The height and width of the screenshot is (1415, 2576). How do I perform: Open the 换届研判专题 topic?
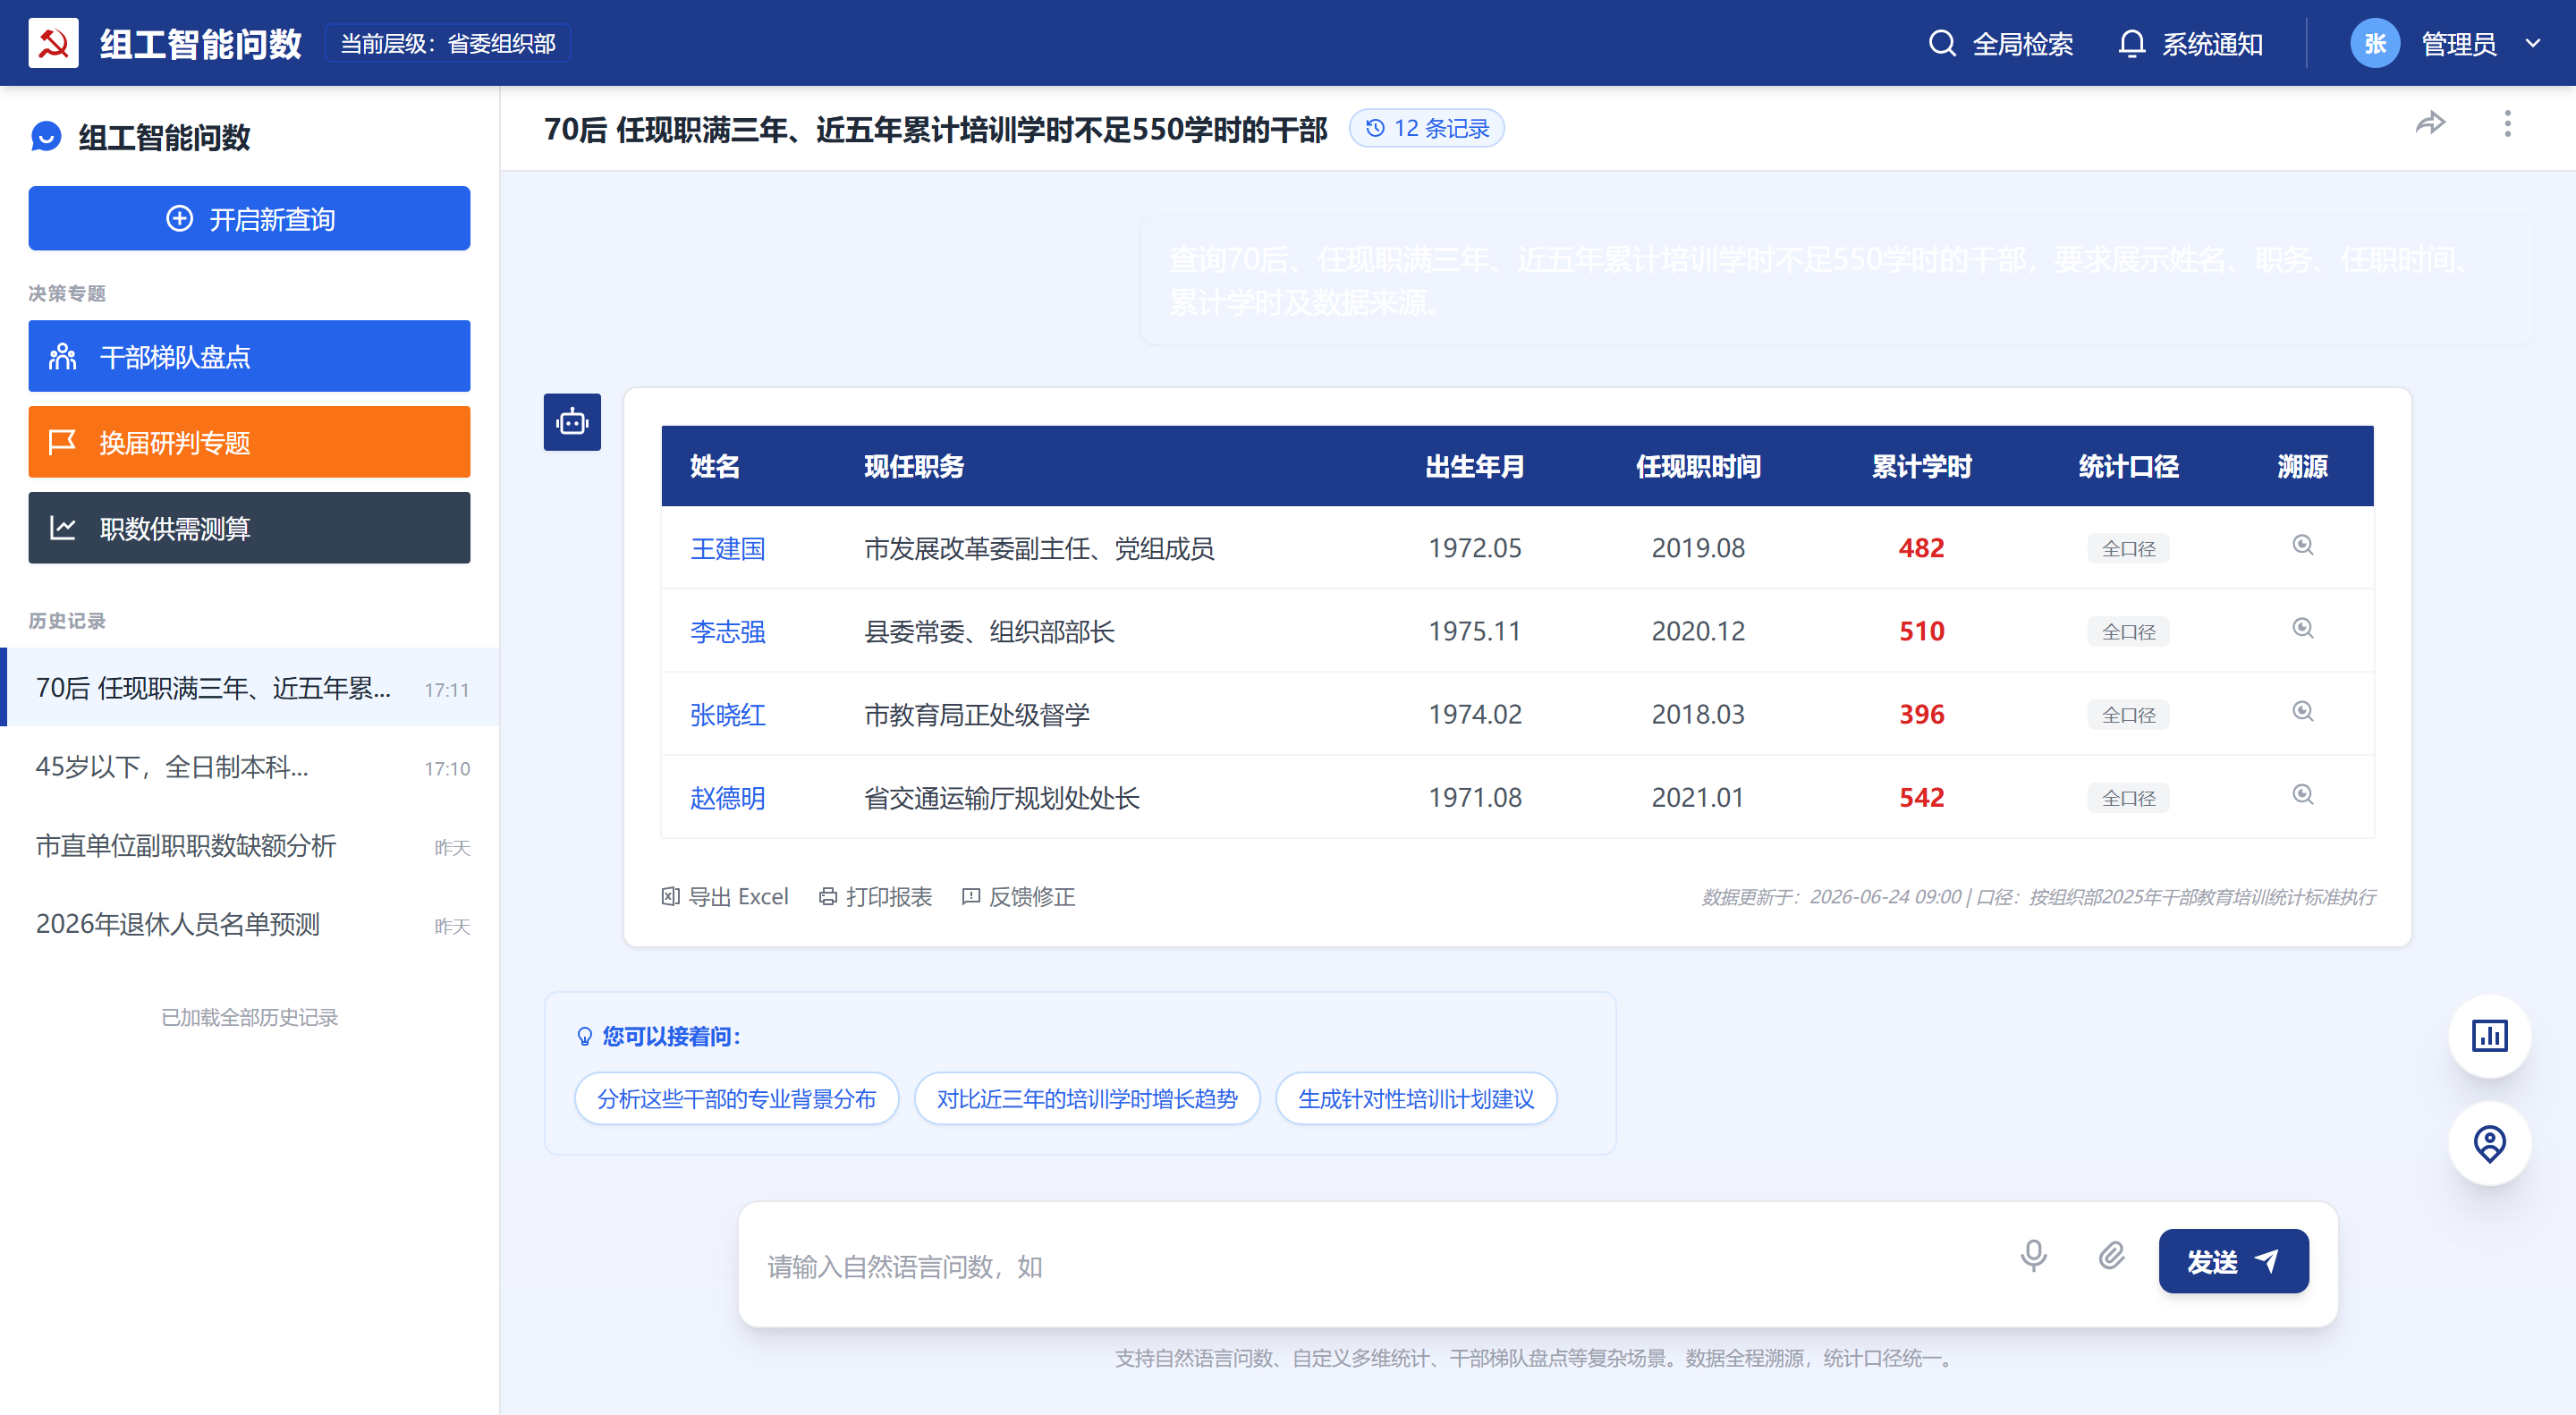pyautogui.click(x=249, y=442)
